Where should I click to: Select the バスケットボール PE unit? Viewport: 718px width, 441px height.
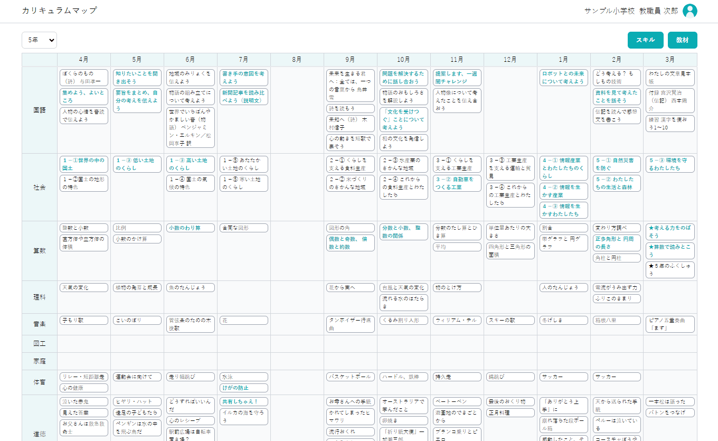350,377
